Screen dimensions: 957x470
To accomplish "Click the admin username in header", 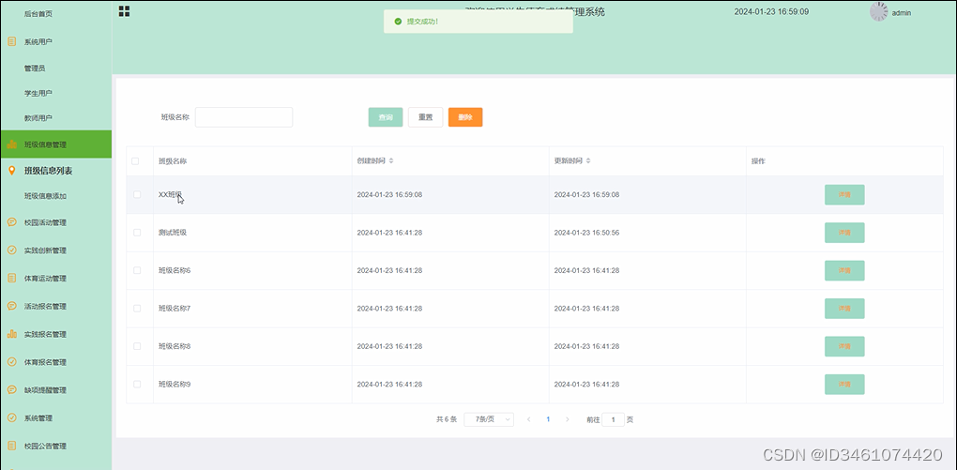I will click(902, 13).
